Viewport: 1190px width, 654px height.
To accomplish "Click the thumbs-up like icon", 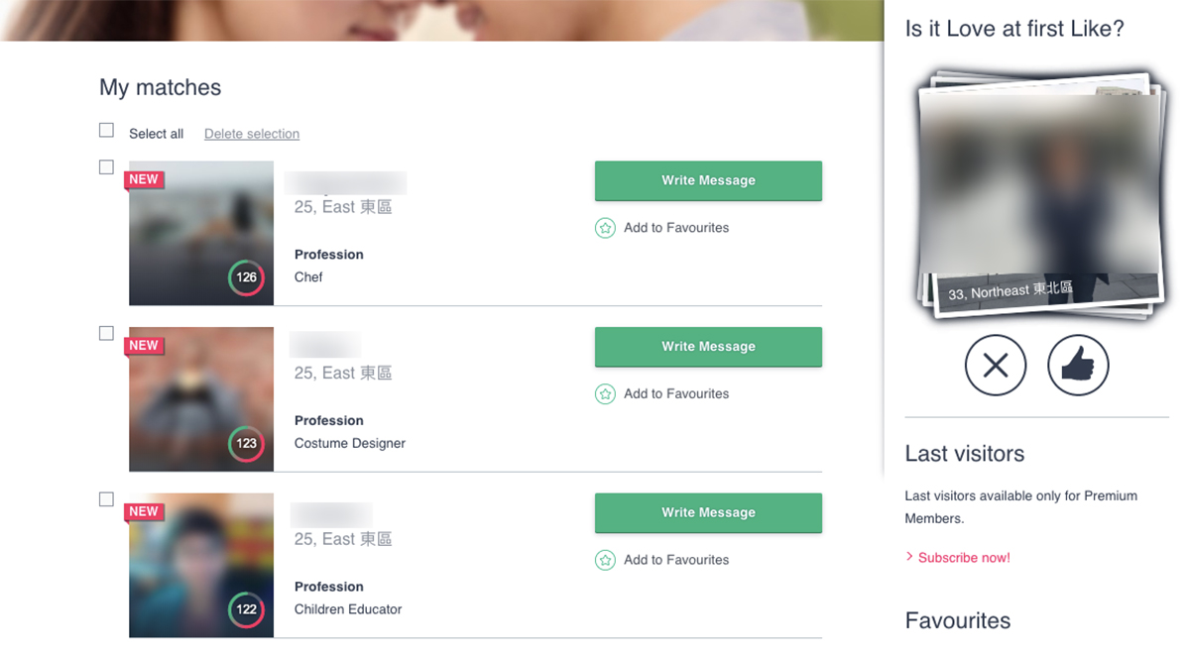I will point(1078,366).
